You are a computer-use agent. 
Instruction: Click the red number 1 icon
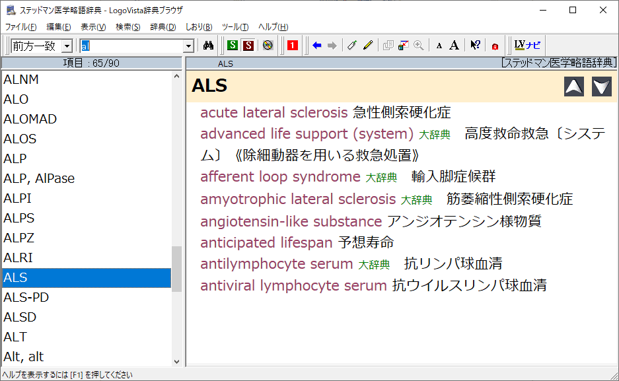pyautogui.click(x=293, y=46)
